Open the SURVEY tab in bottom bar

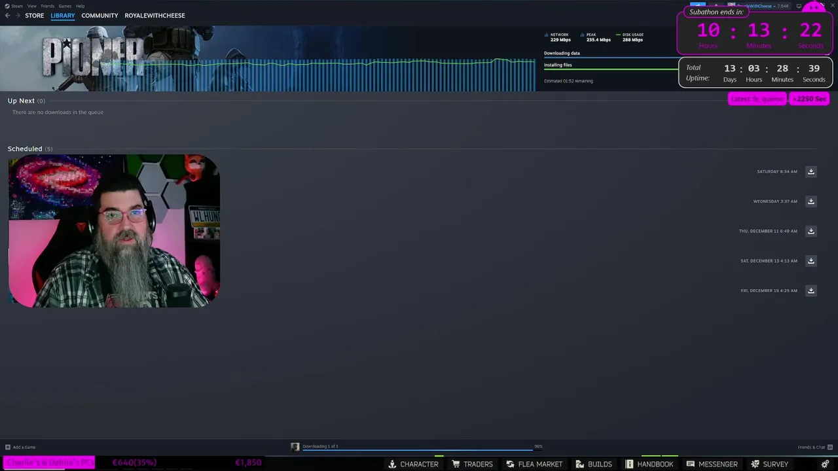pyautogui.click(x=770, y=464)
